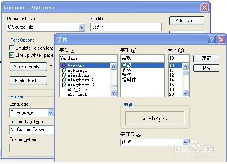
Task: Click the Add Type... button
Action: [x=187, y=21]
